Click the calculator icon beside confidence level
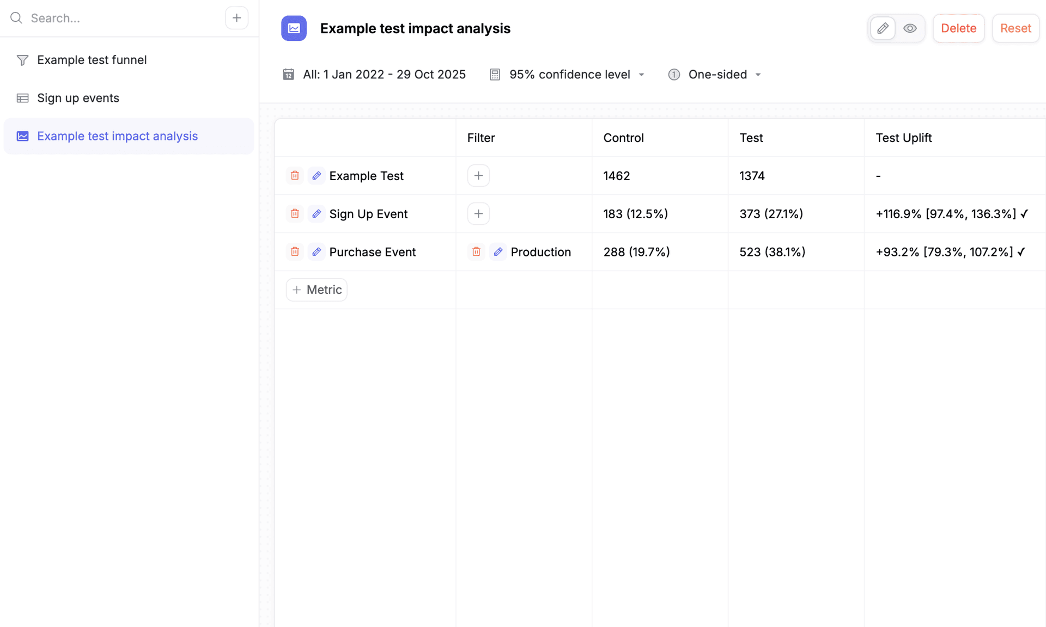The width and height of the screenshot is (1046, 627). (495, 74)
